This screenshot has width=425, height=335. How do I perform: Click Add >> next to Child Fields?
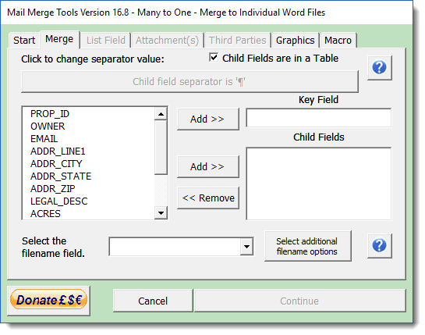click(208, 166)
